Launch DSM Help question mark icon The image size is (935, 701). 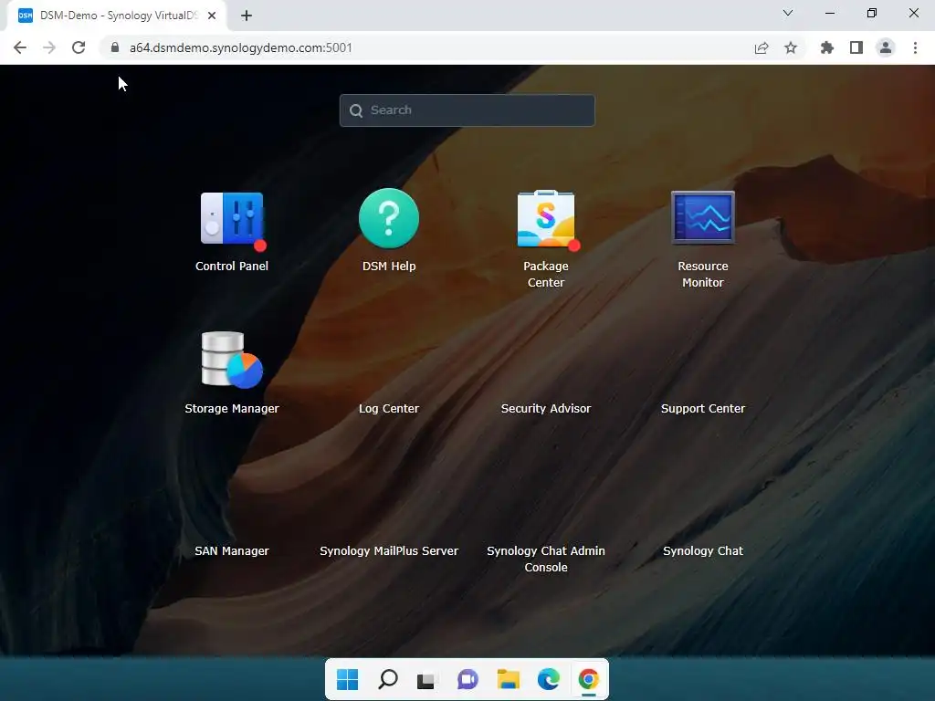pos(389,218)
